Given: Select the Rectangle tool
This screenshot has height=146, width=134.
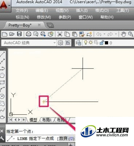Looking at the screenshot, I should click(x=3, y=82).
